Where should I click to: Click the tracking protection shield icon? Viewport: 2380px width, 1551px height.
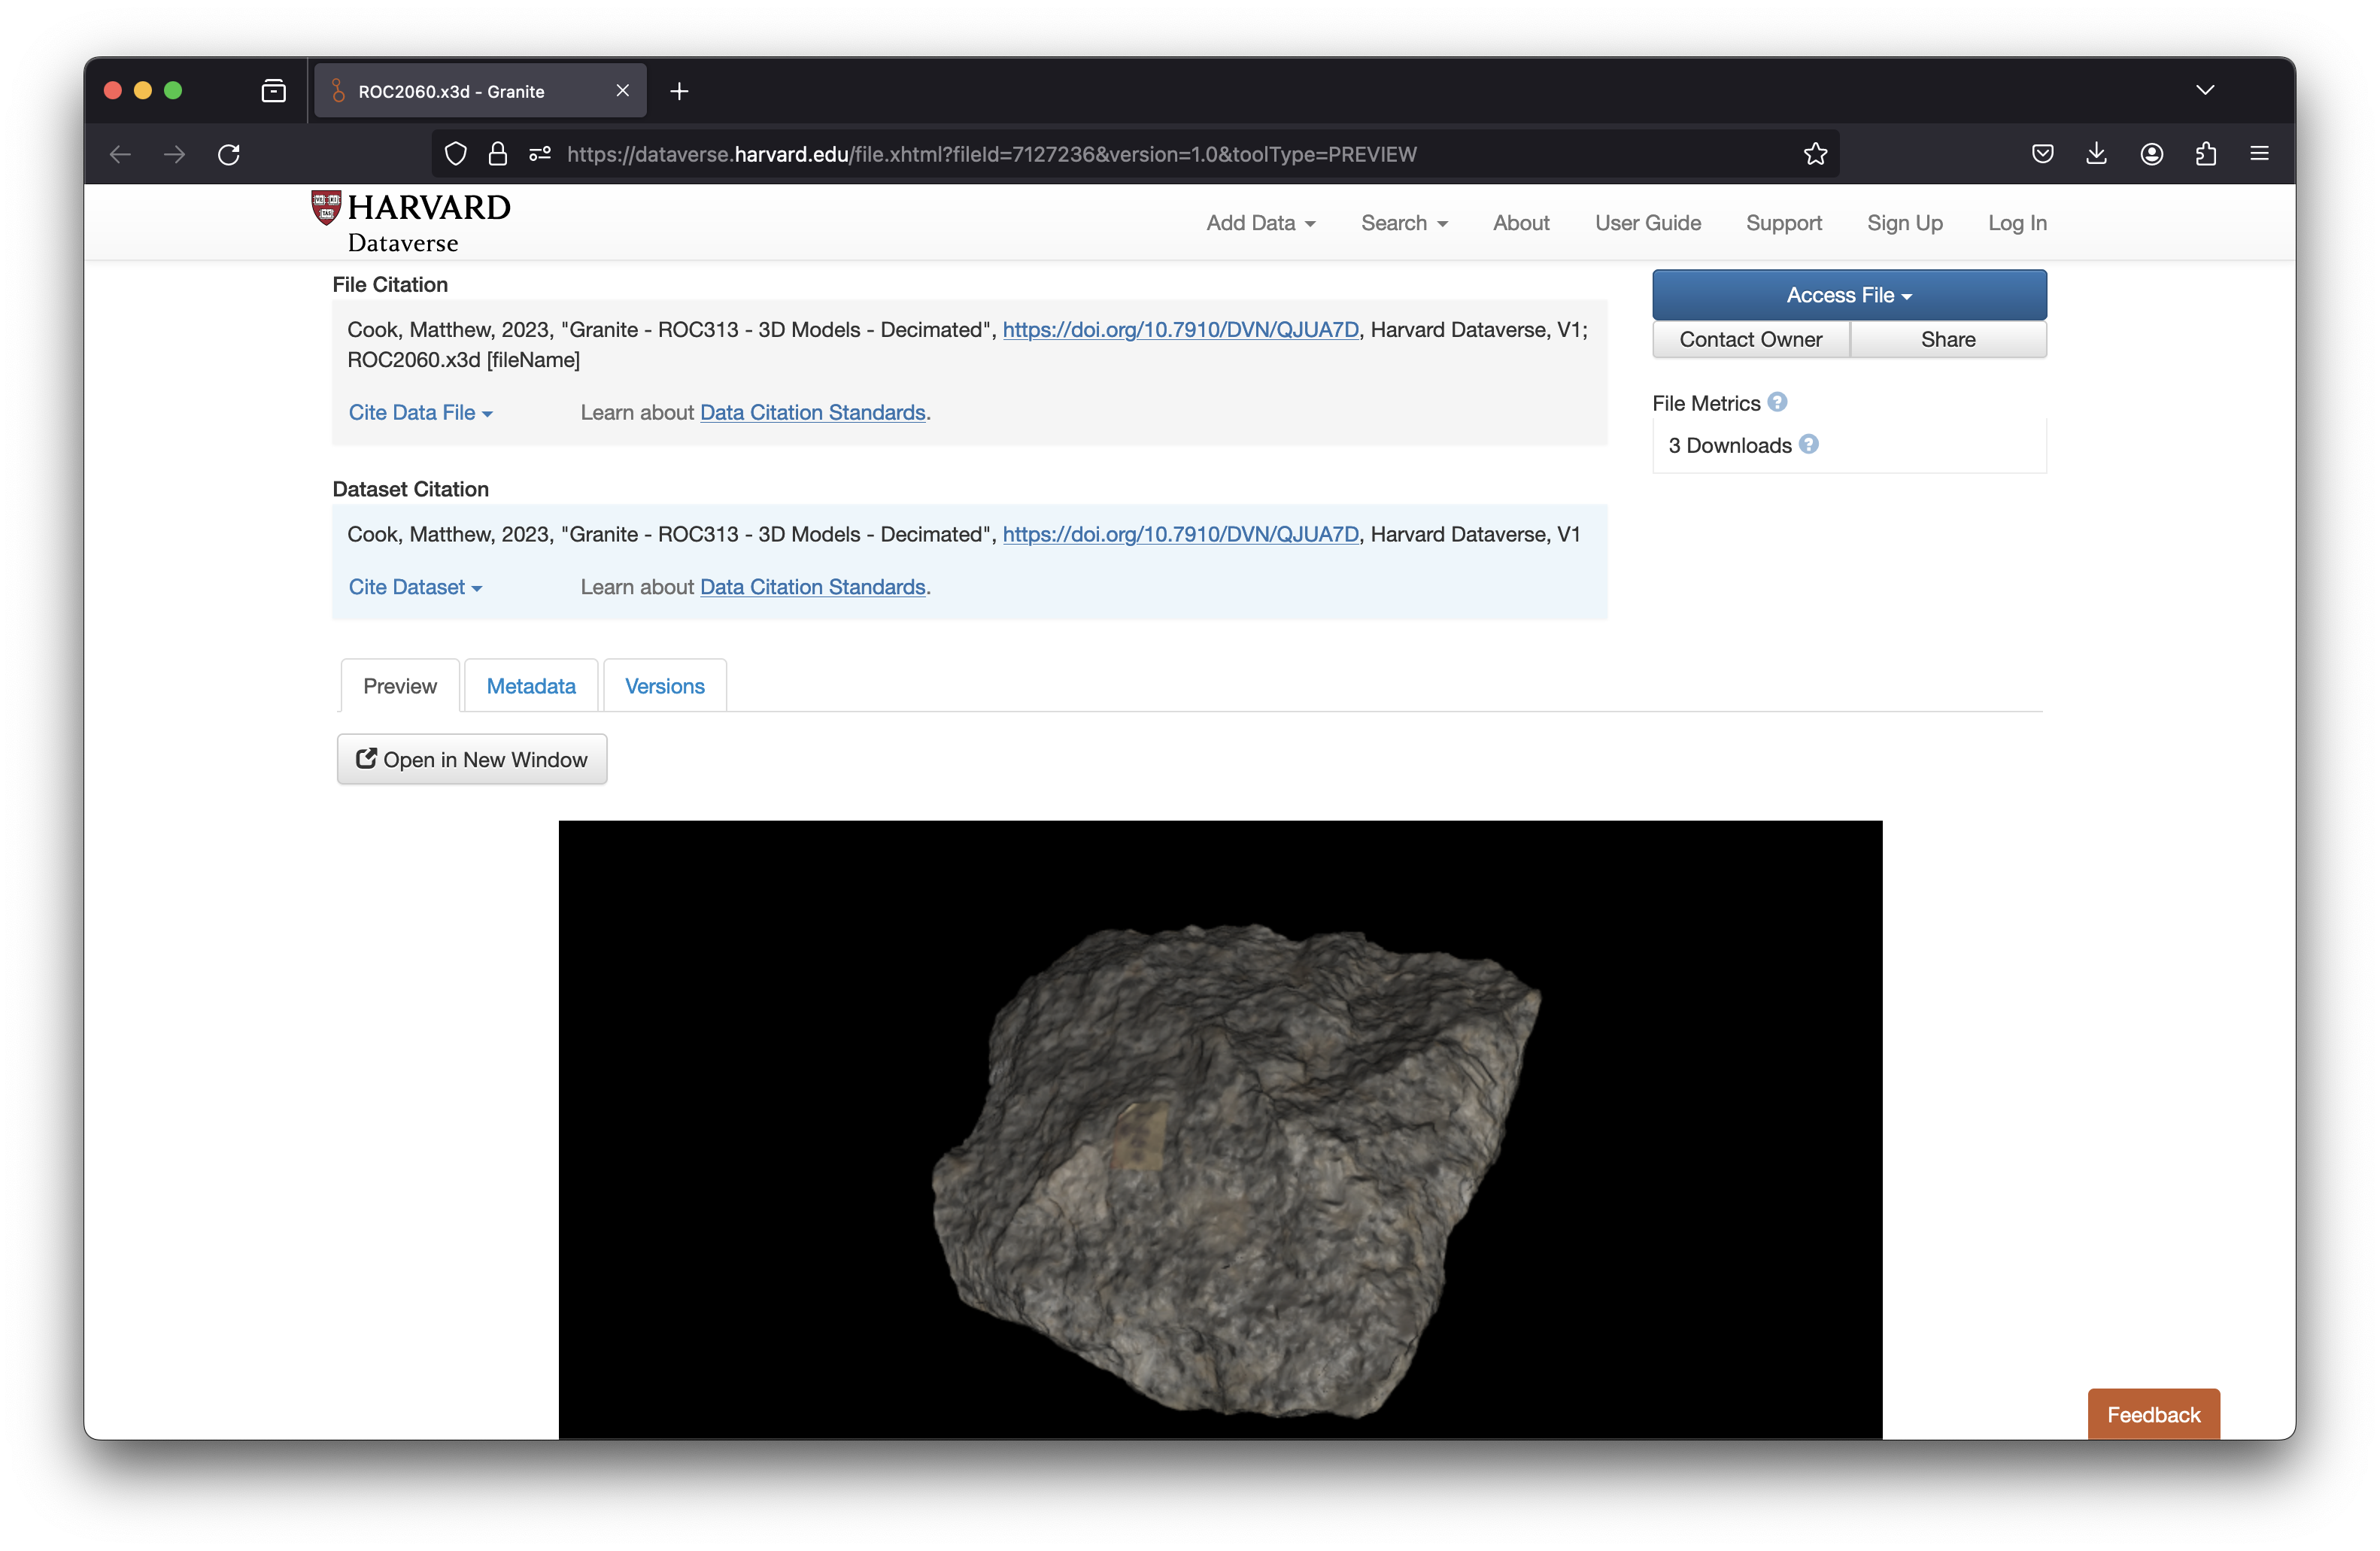[456, 154]
